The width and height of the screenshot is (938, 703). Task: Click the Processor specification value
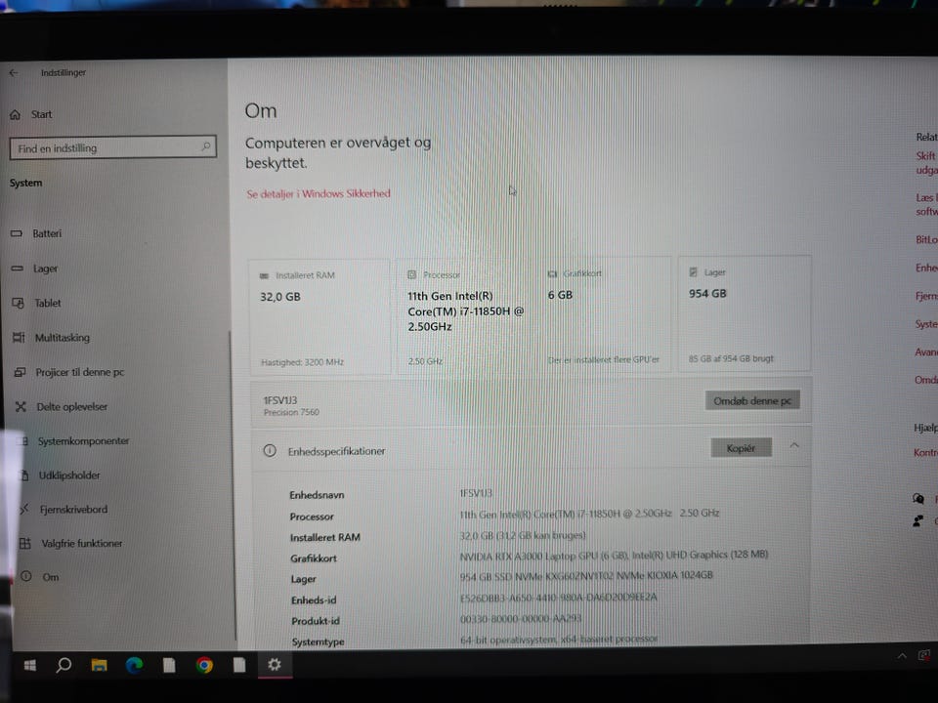pos(589,514)
